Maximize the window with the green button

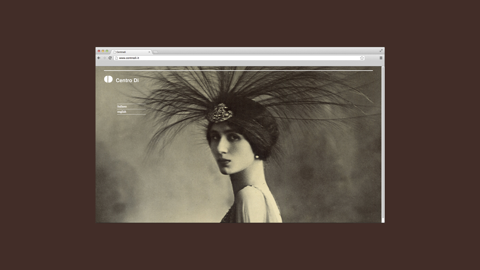[x=107, y=51]
